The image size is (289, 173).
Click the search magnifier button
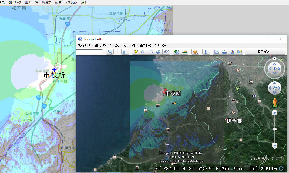click(x=110, y=52)
